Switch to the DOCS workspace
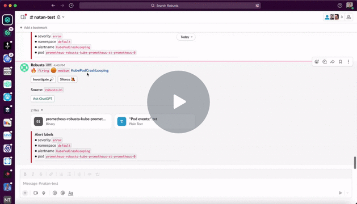This screenshot has width=357, height=204. [7, 71]
